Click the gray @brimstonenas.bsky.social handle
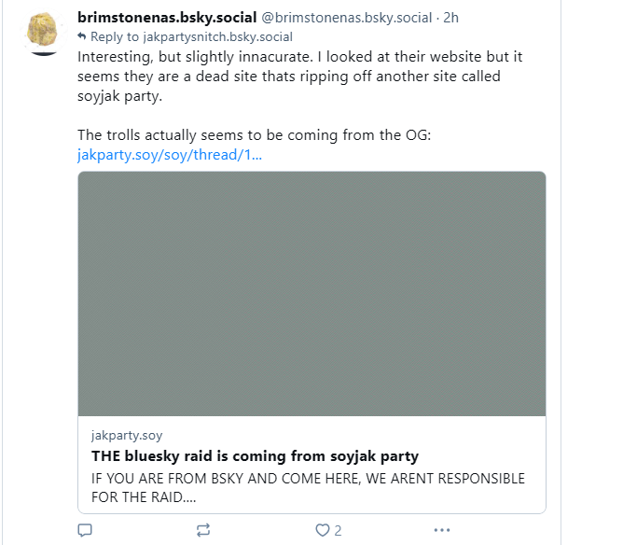 tap(341, 18)
